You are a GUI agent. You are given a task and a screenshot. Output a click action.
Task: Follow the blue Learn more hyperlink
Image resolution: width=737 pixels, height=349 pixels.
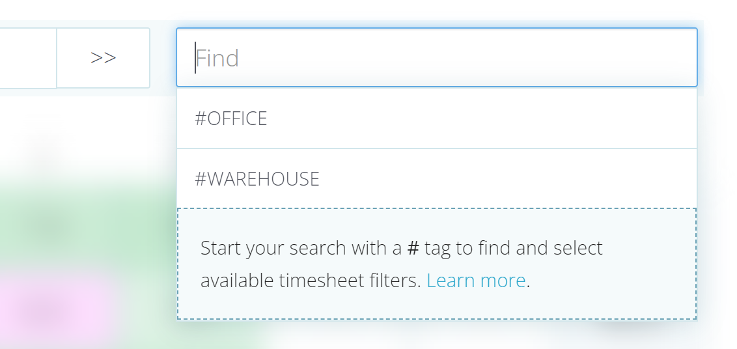click(x=476, y=281)
